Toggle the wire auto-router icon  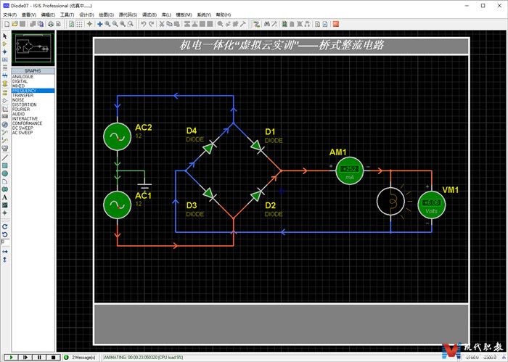(x=256, y=24)
